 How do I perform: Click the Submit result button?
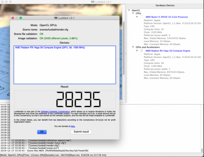(x=81, y=132)
